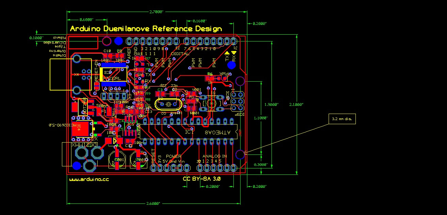
Task: Select the IC1 designator on the ATmega footprint
Action: point(189,132)
